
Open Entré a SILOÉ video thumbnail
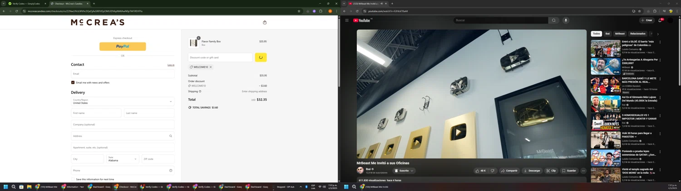click(x=606, y=48)
